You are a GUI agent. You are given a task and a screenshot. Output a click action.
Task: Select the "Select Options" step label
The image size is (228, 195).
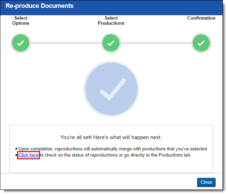(x=21, y=21)
